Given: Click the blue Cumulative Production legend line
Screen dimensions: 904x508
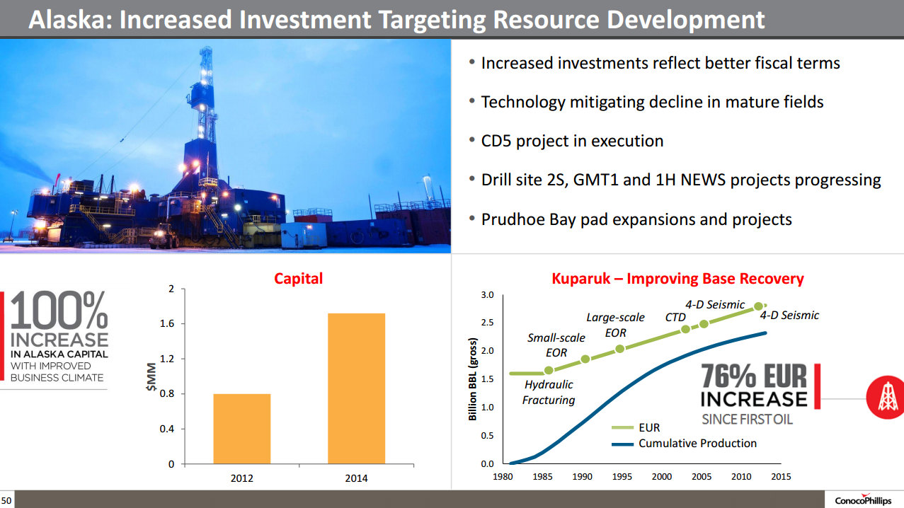Looking at the screenshot, I should pos(622,444).
